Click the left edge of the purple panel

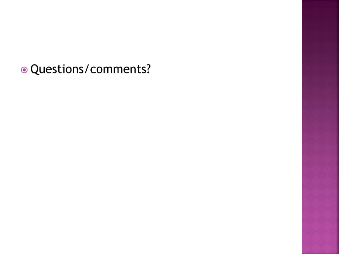tap(303, 127)
